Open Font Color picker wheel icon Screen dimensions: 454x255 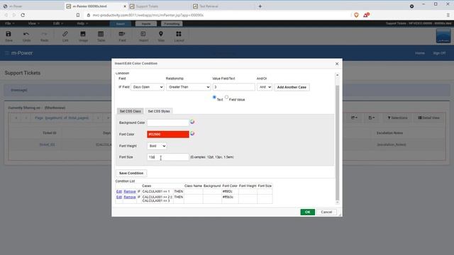(x=192, y=134)
